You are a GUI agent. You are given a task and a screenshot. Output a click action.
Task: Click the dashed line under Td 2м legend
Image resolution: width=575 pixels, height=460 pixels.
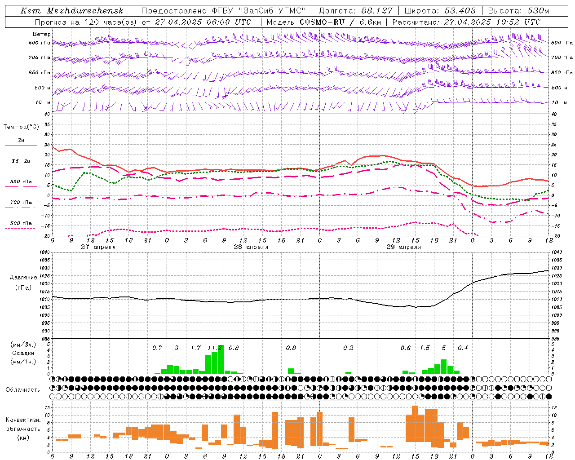[20, 166]
